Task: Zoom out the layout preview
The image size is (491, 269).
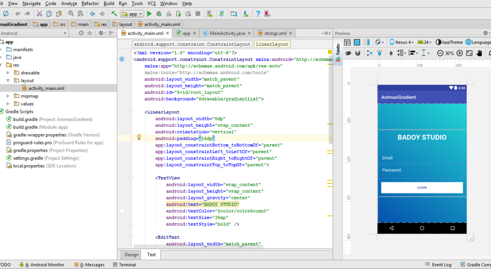Action: pyautogui.click(x=440, y=53)
